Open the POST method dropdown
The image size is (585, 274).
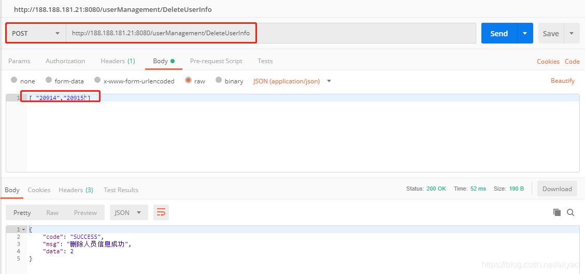(36, 33)
